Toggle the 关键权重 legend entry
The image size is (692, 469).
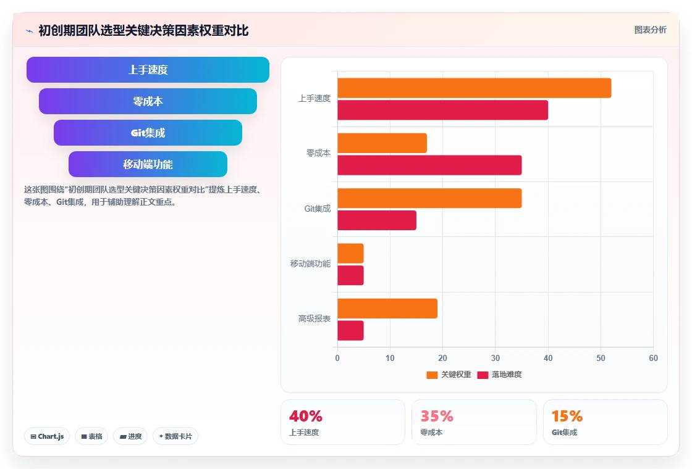click(449, 375)
